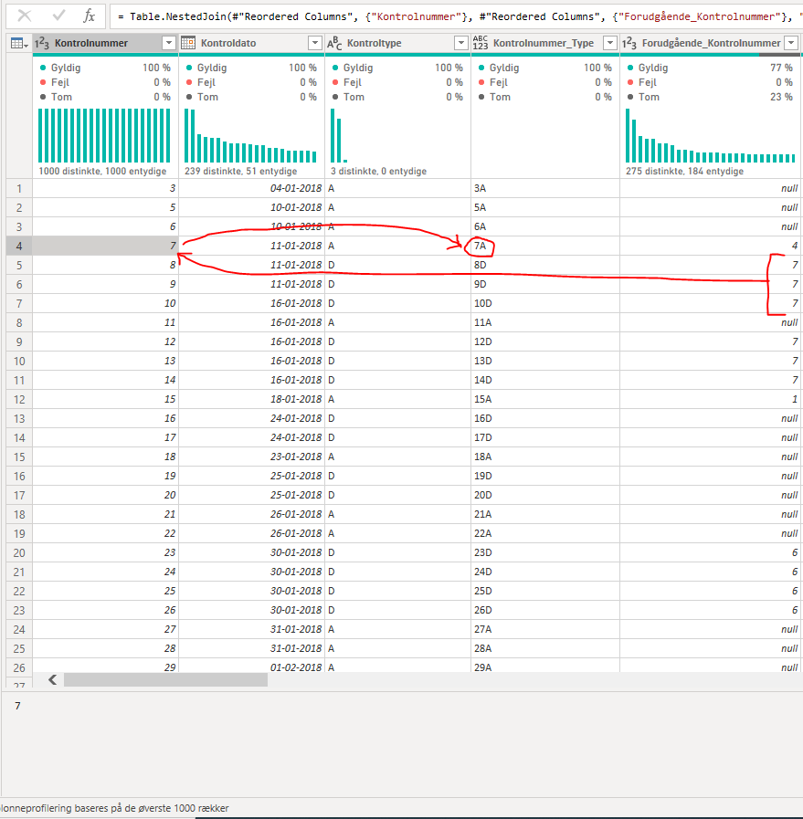This screenshot has height=819, width=803.
Task: Cancel the formula edit with X icon
Action: click(x=25, y=16)
